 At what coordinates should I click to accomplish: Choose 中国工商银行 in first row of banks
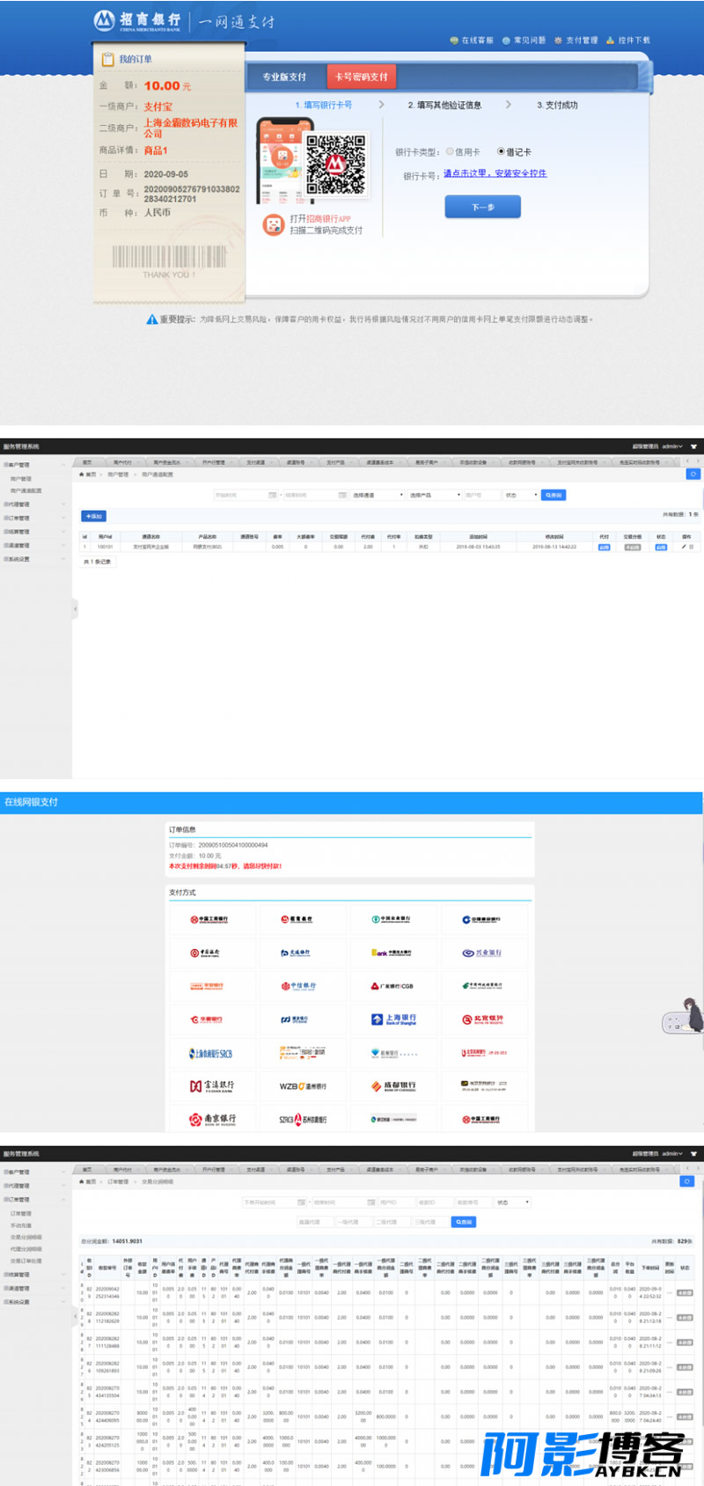209,919
